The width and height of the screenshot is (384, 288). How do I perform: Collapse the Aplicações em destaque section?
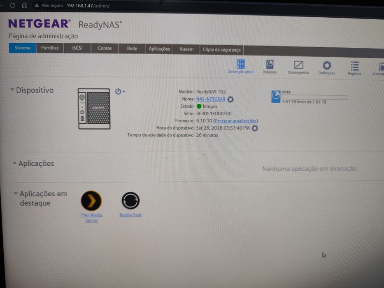16,193
